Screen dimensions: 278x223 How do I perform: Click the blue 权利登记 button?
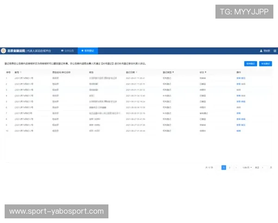tap(250, 63)
